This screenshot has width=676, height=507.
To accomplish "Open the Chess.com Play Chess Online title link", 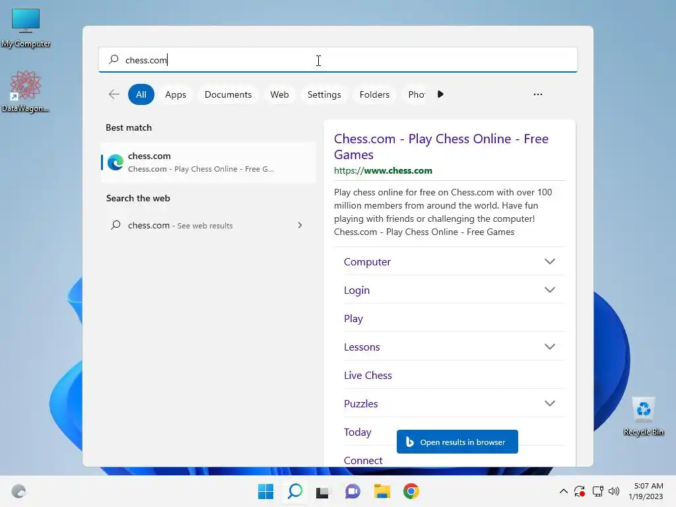I will (x=441, y=147).
